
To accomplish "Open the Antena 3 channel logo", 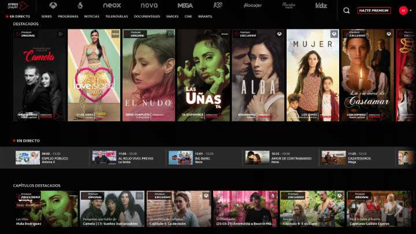I will tap(53, 5).
